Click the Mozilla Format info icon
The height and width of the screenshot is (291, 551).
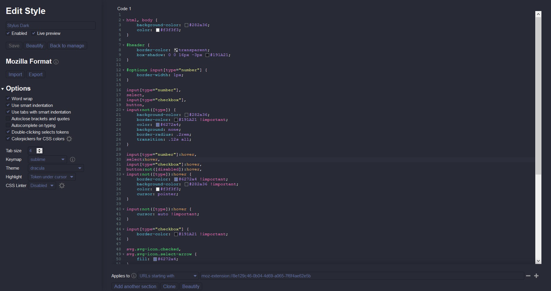56,62
